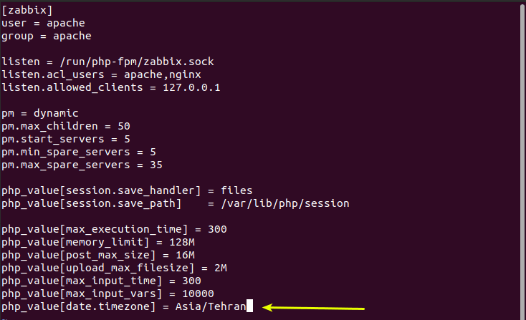Screen dimensions: 526x320
Task: Click the 127.0.0.1 allowed clients value
Action: [191, 88]
